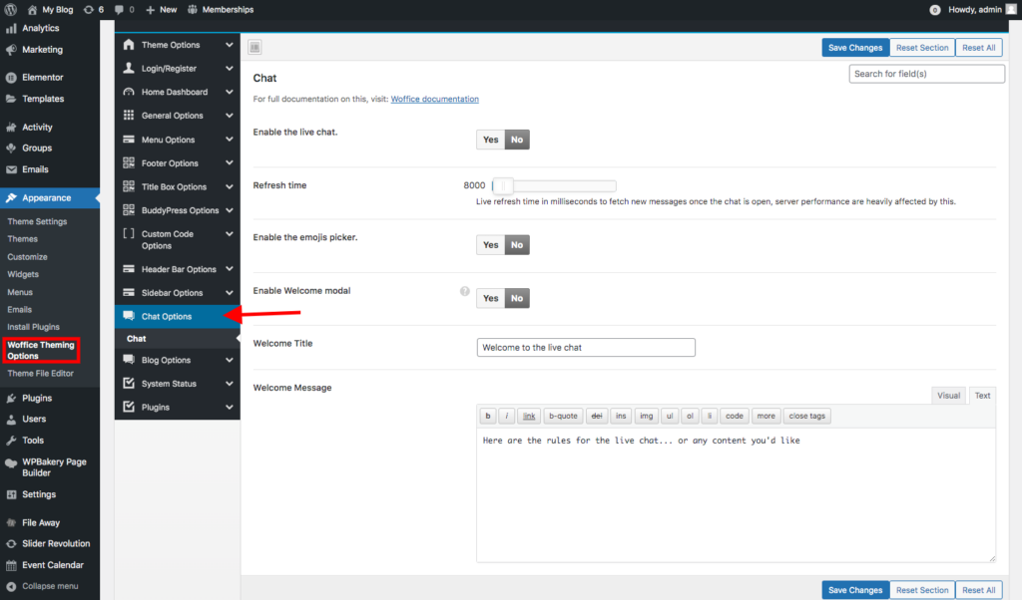1022x600 pixels.
Task: Expand Blog Options chevron
Action: [x=230, y=360]
